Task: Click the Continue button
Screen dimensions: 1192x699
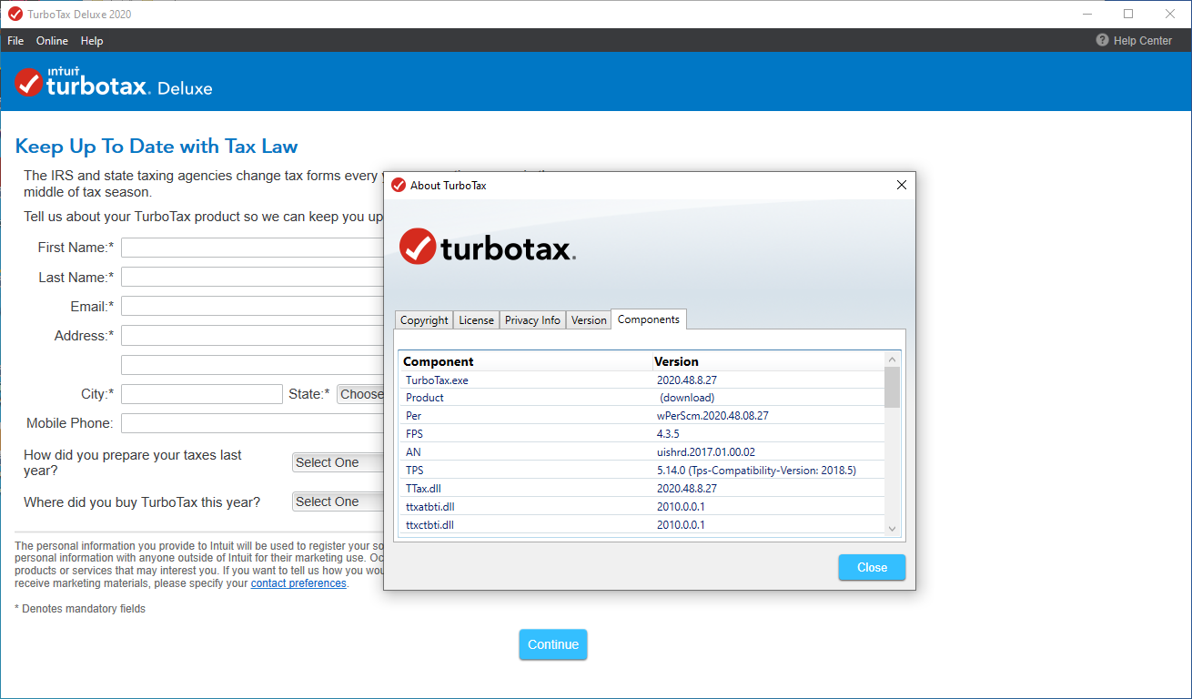Action: (x=553, y=644)
